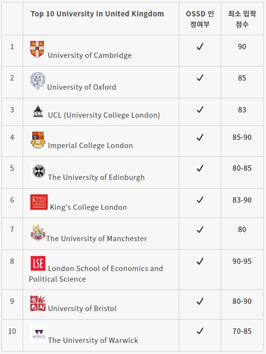Click the King's College London red logo
Image resolution: width=266 pixels, height=354 pixels.
[39, 202]
